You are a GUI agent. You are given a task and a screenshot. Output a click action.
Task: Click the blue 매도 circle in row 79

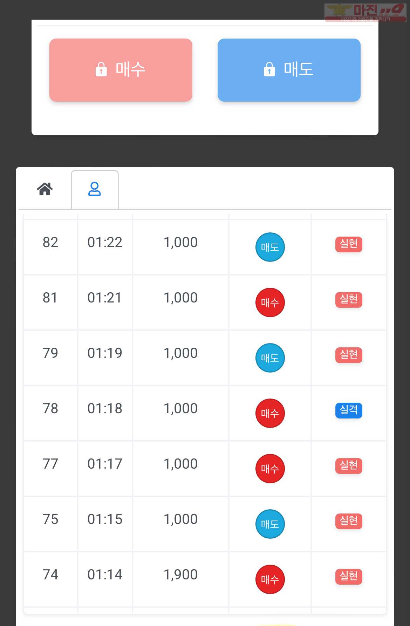click(270, 358)
